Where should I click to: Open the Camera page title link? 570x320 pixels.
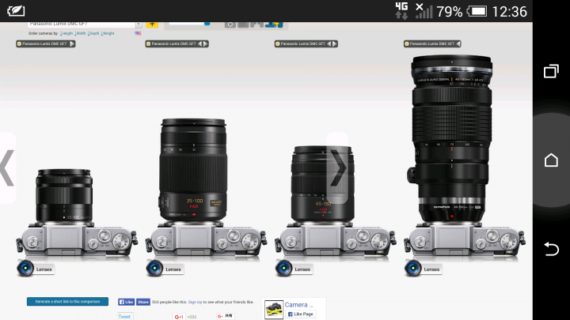[298, 305]
